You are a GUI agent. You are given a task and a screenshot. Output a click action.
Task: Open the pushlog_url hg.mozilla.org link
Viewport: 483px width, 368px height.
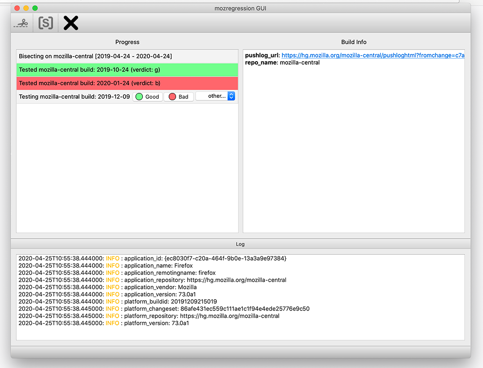[x=373, y=55]
